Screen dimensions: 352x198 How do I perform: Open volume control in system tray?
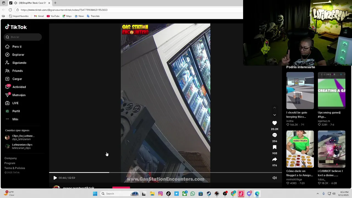click(x=334, y=194)
